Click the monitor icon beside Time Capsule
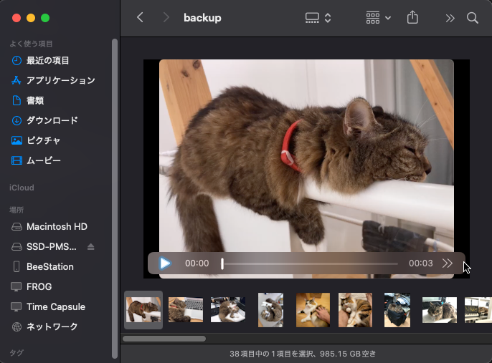The height and width of the screenshot is (363, 492). pyautogui.click(x=16, y=306)
